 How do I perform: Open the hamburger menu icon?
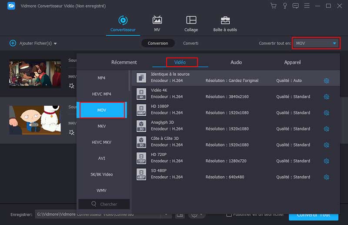tap(307, 6)
